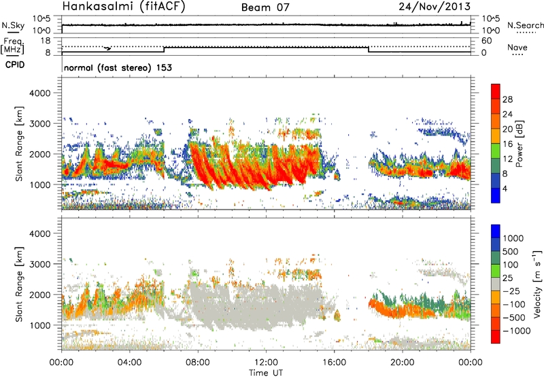Viewport: 544px width, 377px height.
Task: Click the N.Search legend label
Action: (x=525, y=25)
